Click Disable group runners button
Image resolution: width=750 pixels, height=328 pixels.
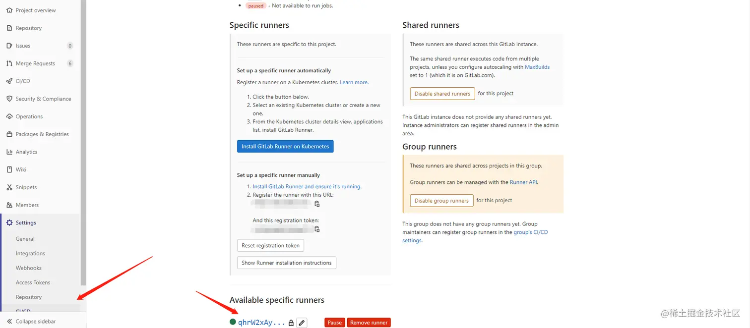coord(441,201)
